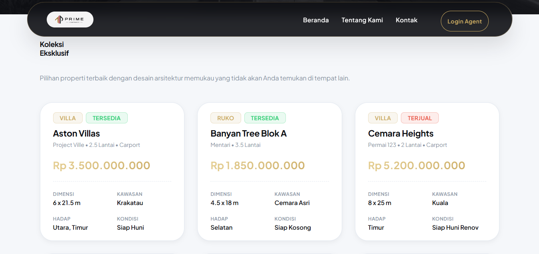Click the dimension value 4.5 x 18 m

[x=225, y=203]
